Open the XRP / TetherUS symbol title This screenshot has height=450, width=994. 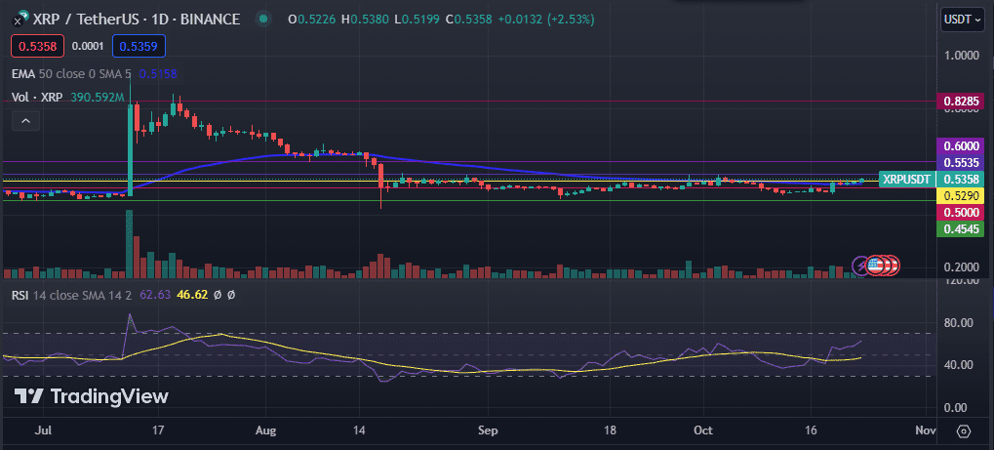[x=138, y=20]
